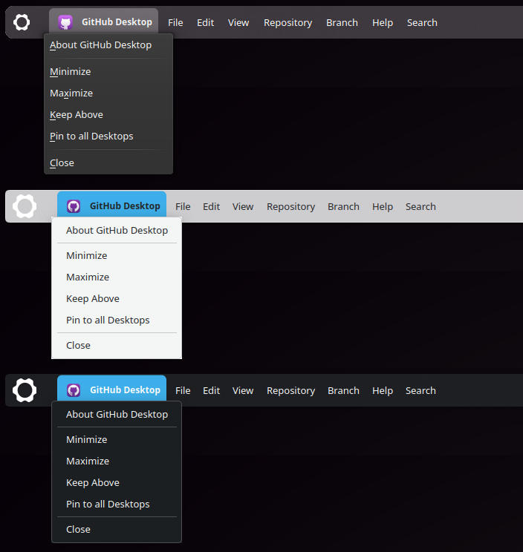The image size is (523, 552).
Task: Open Help menu in light middle panel
Action: [383, 207]
